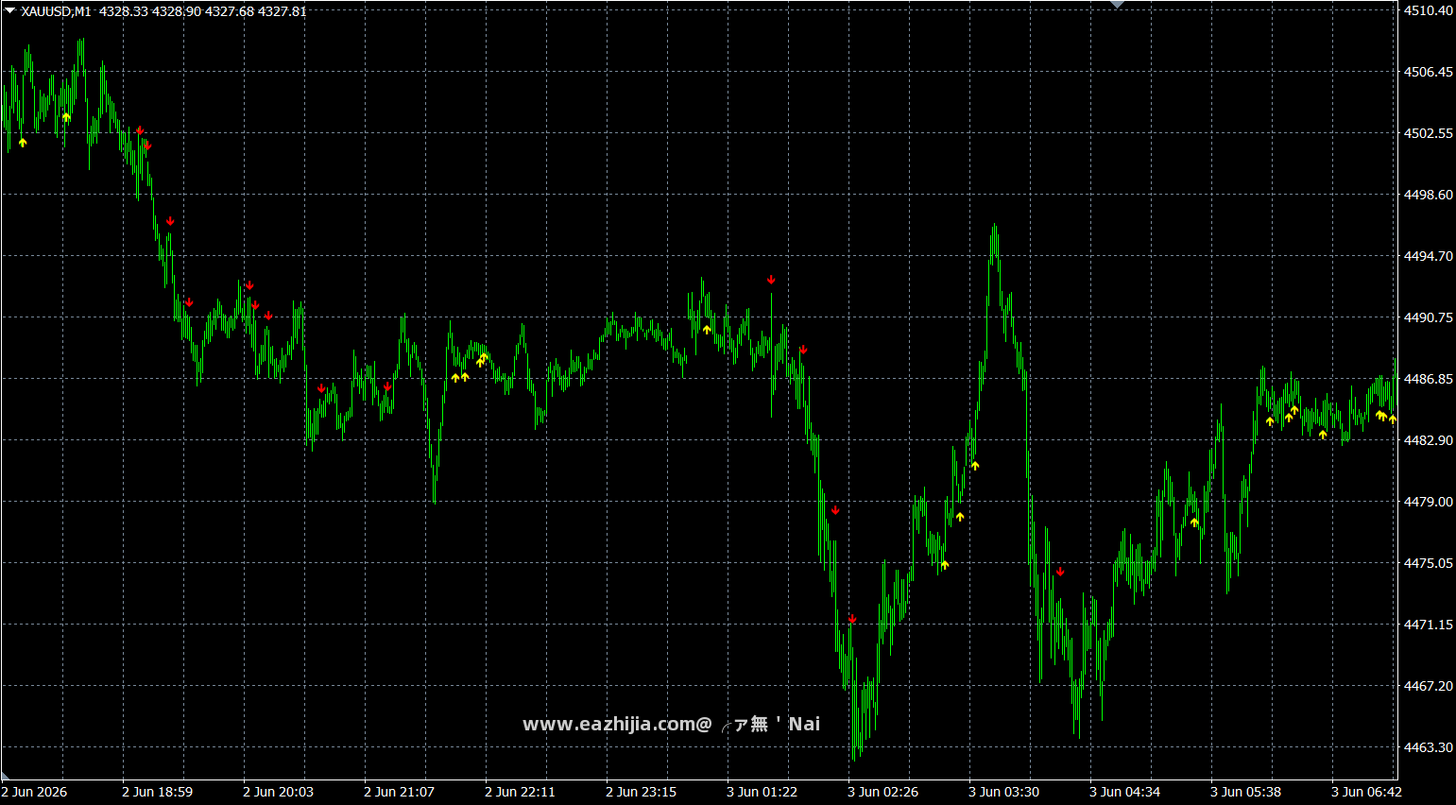This screenshot has width=1456, height=805.
Task: Click price label 4510.40 on the price scale
Action: (x=1429, y=10)
